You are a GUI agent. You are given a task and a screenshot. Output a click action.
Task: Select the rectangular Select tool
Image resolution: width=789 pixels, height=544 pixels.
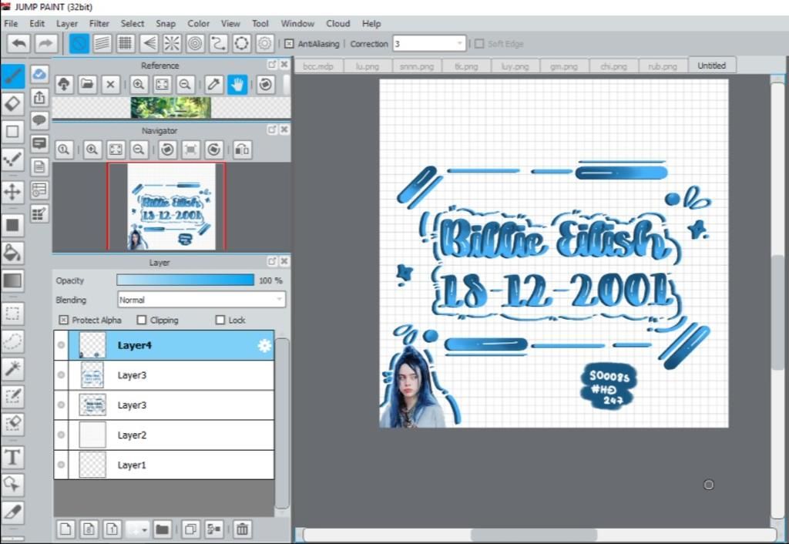tap(12, 313)
